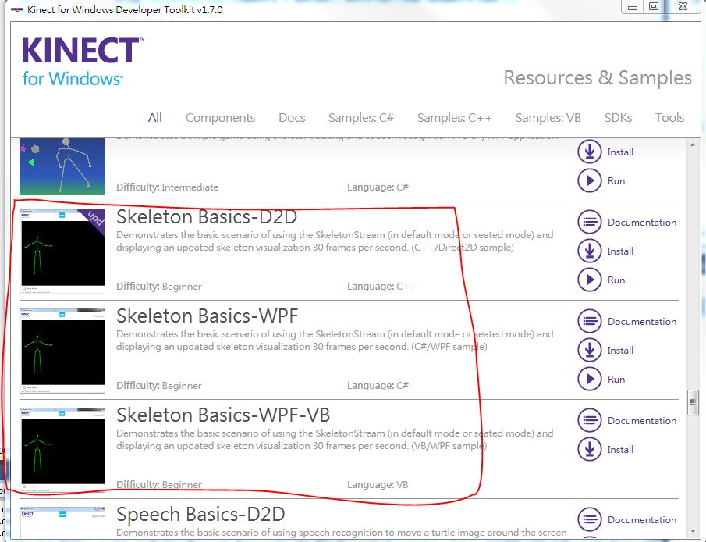Click the Skeleton Basics-WPF C# thumbnail

[x=62, y=351]
